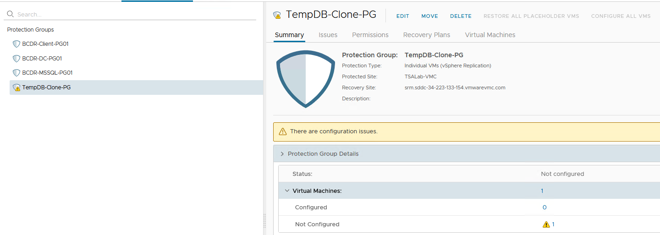Viewport: 660px width, 235px height.
Task: Click the BCDR-Client-PG01 shield icon
Action: (x=16, y=44)
